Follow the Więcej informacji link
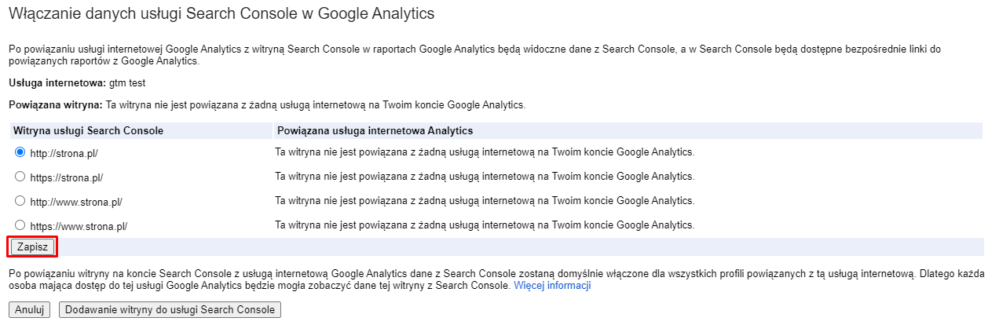 pyautogui.click(x=552, y=286)
